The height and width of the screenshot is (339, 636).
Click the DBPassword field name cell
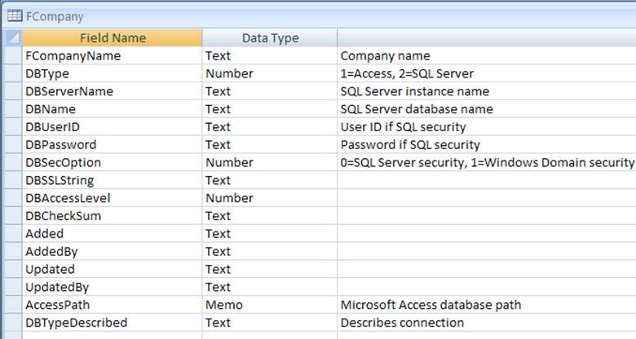(113, 144)
